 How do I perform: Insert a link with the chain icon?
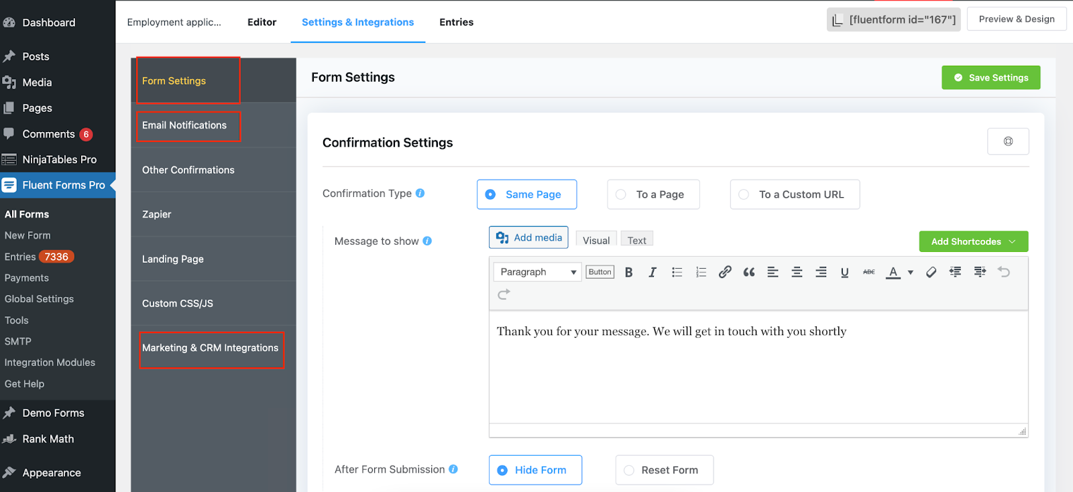725,272
